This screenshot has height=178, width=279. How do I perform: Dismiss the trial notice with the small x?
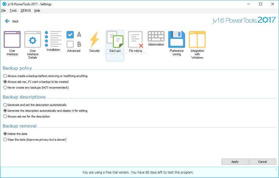276,170
